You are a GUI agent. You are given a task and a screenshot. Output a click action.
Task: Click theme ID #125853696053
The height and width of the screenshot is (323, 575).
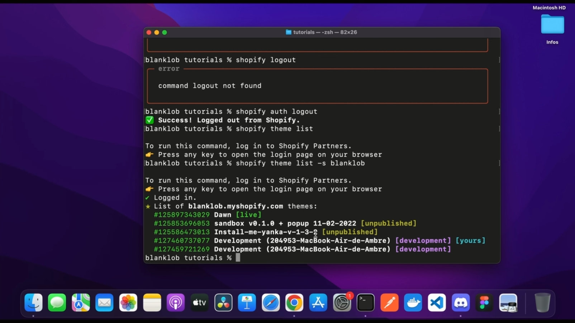point(182,223)
